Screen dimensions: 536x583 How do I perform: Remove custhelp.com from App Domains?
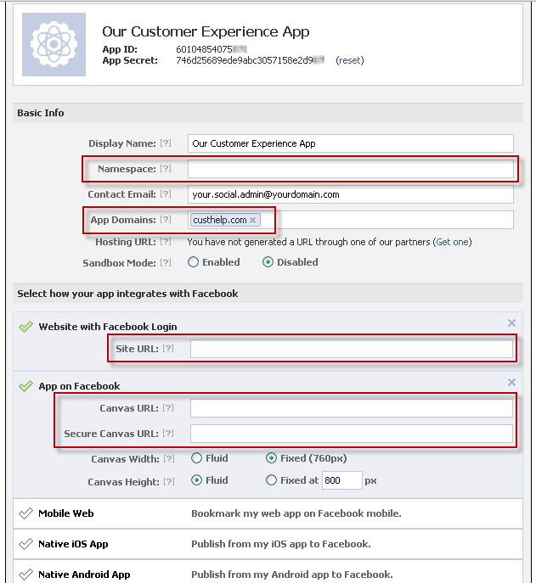pos(252,221)
